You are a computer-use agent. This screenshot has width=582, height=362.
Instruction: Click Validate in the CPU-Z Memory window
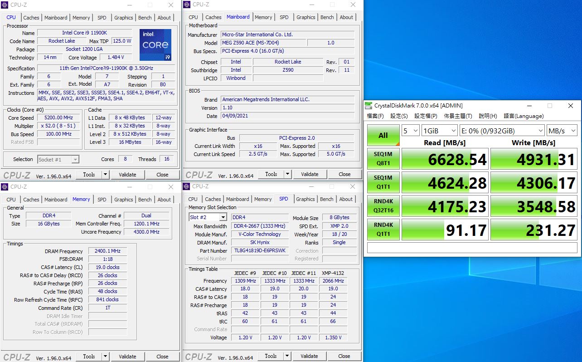(x=127, y=357)
